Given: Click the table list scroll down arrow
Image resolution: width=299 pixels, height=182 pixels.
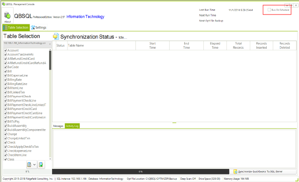Looking at the screenshot, I should coord(50,159).
